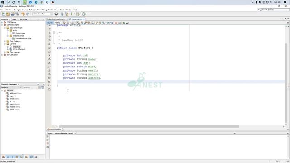This screenshot has height=163, width=290.
Task: Click the red Start Macro Recording icon
Action: [116, 23]
